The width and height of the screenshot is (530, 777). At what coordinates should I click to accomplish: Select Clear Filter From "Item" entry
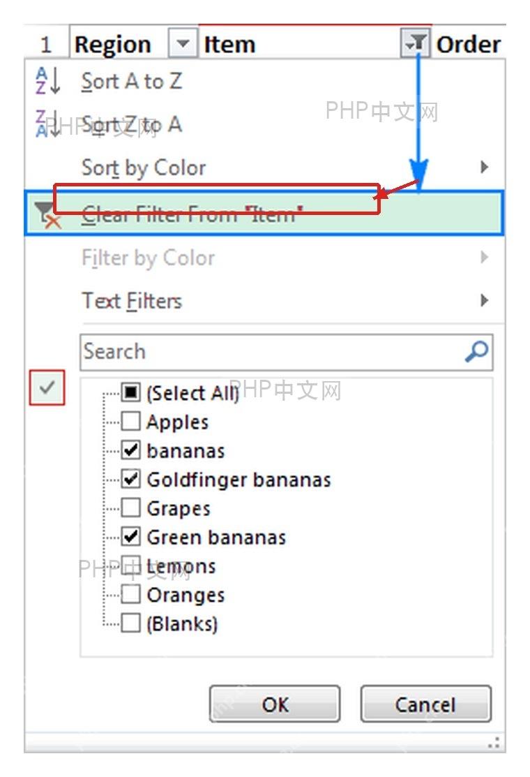point(265,213)
